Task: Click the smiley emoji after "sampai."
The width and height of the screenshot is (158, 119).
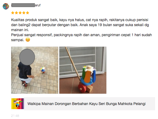Action: (28, 40)
